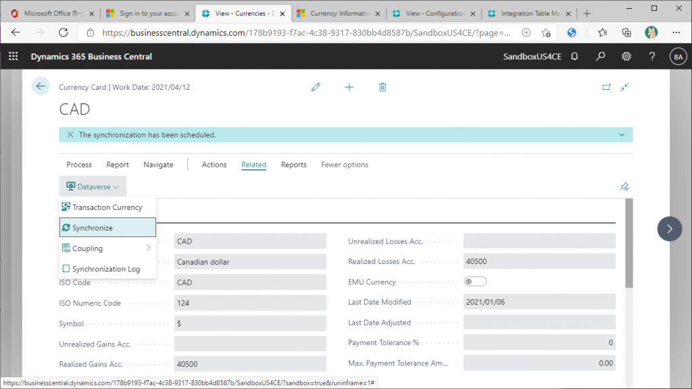Click the Description field Canadian dollar
Screen dimensions: 692x389
click(250, 261)
